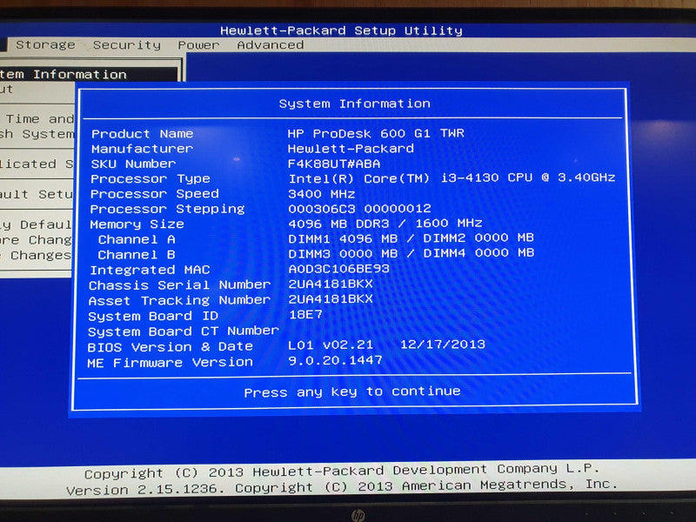Select the DIMM1 4096 MB / DIMM2 row value
696x522 pixels.
411,238
